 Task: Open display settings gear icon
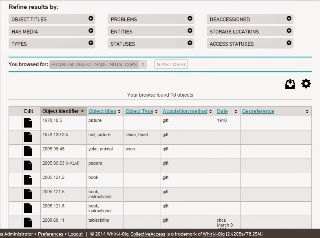pos(306,84)
